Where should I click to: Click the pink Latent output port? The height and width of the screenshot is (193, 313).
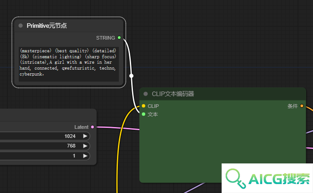click(x=92, y=127)
